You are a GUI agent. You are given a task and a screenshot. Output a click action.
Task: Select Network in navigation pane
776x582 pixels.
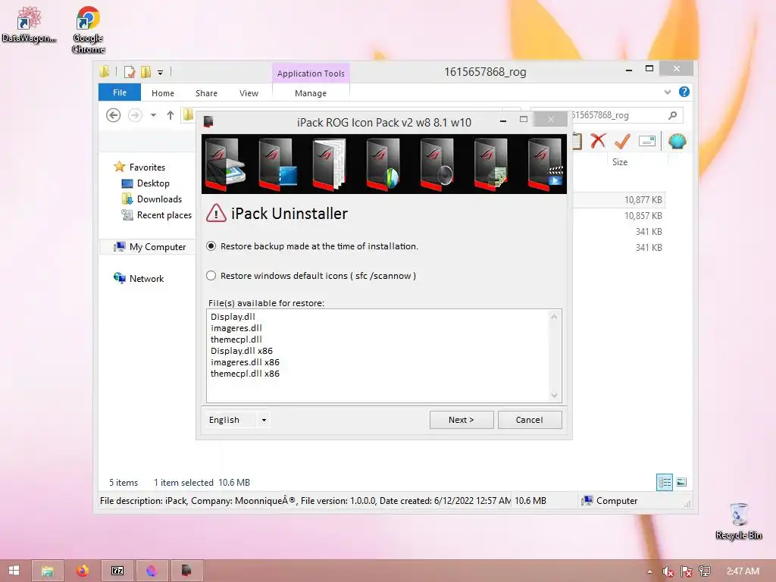pos(146,278)
